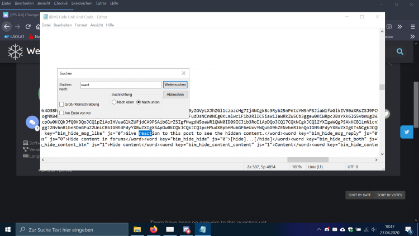
Task: Click the Notepad icon in the taskbar
Action: (203, 229)
